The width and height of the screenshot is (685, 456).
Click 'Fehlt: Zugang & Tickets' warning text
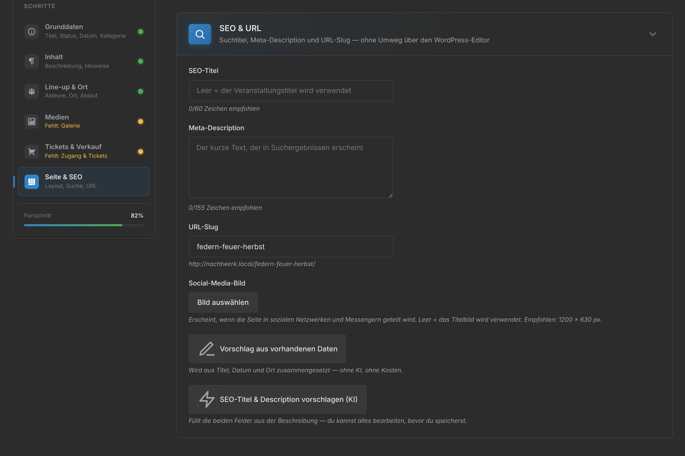tap(76, 156)
